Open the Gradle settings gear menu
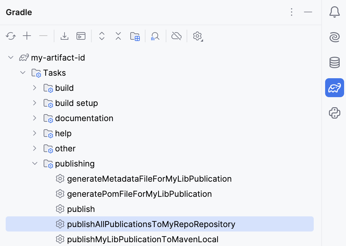The width and height of the screenshot is (346, 246). tap(197, 36)
